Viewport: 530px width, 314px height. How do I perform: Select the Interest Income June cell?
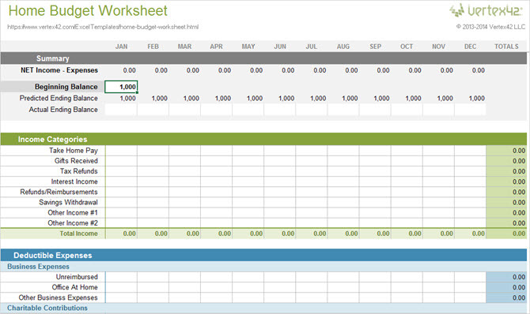coord(280,181)
